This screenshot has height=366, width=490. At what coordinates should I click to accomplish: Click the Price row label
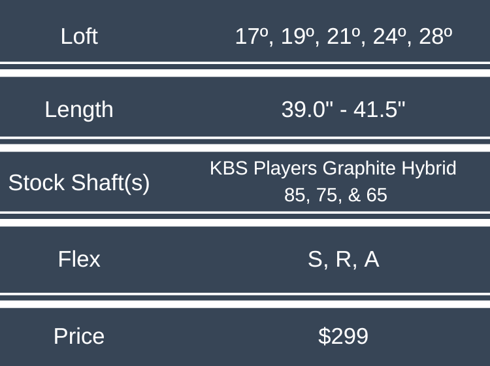point(79,336)
